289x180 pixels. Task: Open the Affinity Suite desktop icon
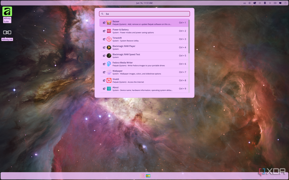[x=7, y=11]
